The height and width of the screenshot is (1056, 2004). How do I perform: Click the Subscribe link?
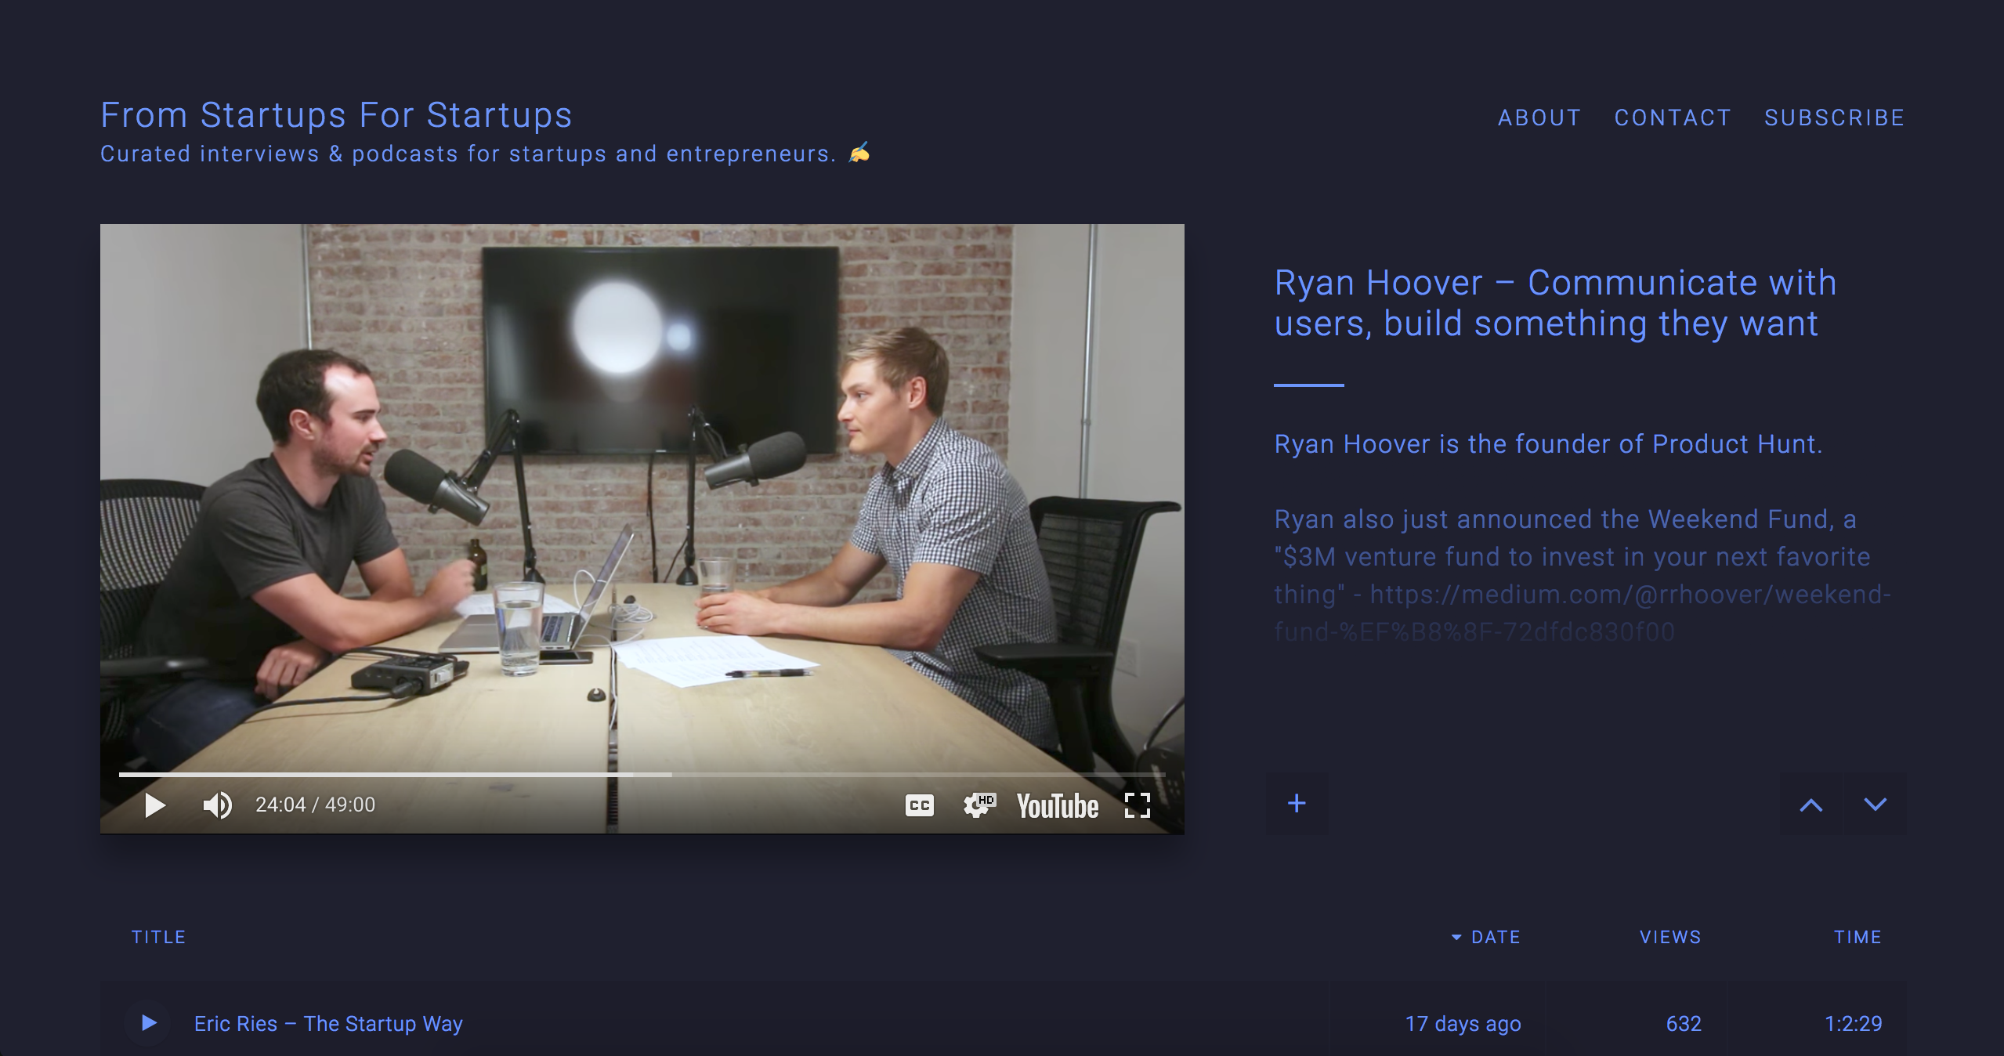pyautogui.click(x=1834, y=118)
